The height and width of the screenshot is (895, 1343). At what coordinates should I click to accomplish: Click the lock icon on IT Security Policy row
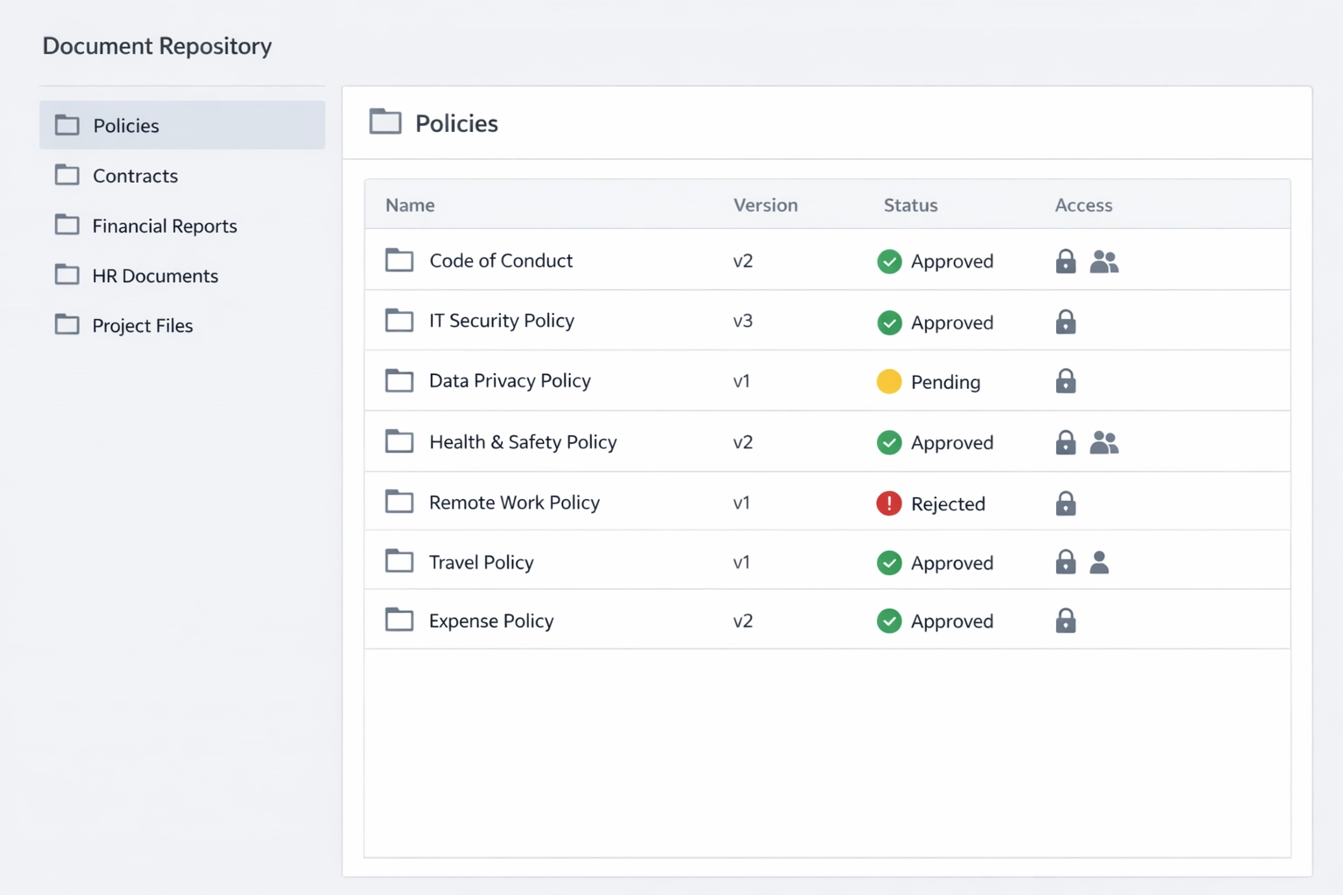[x=1065, y=322]
